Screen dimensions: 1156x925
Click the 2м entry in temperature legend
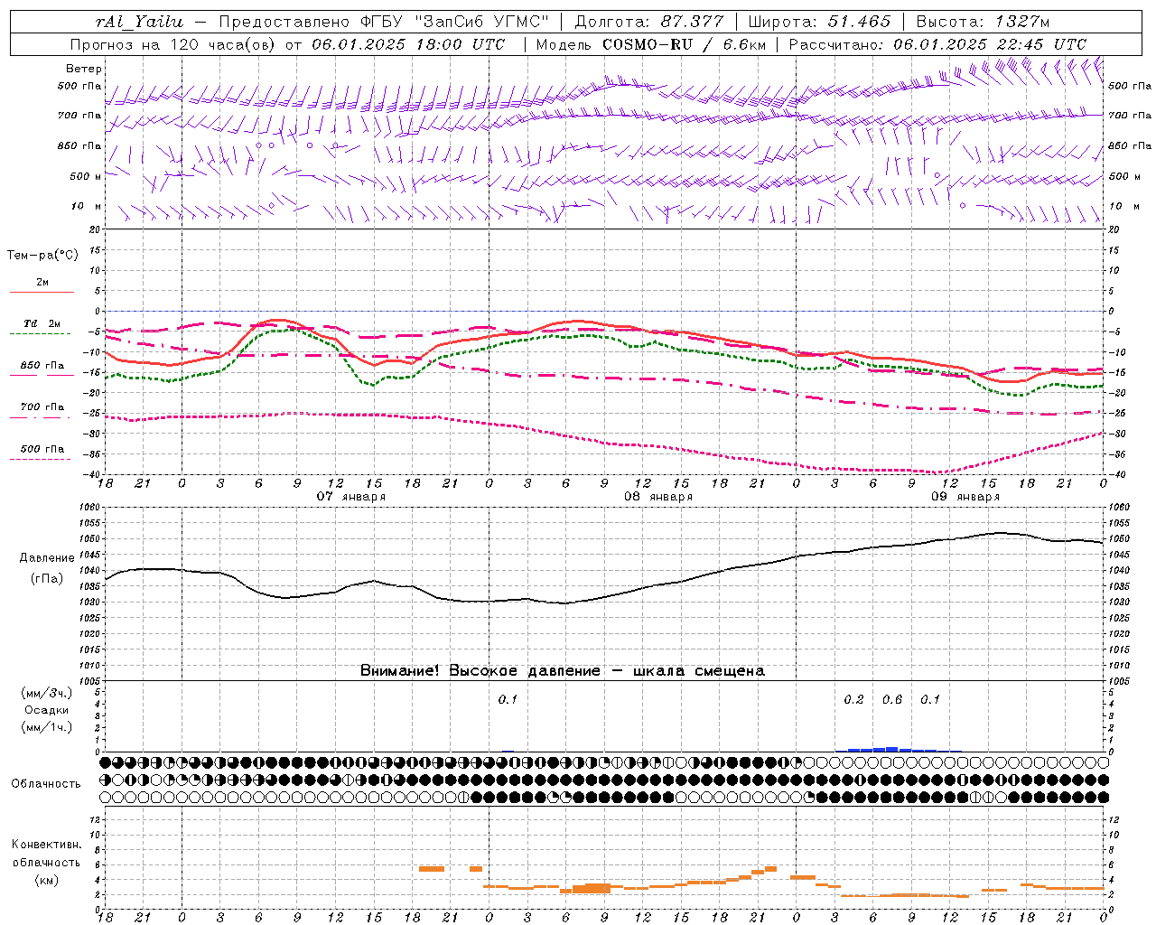[x=42, y=282]
